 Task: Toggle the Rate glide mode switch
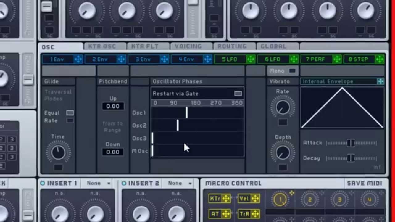pos(70,121)
